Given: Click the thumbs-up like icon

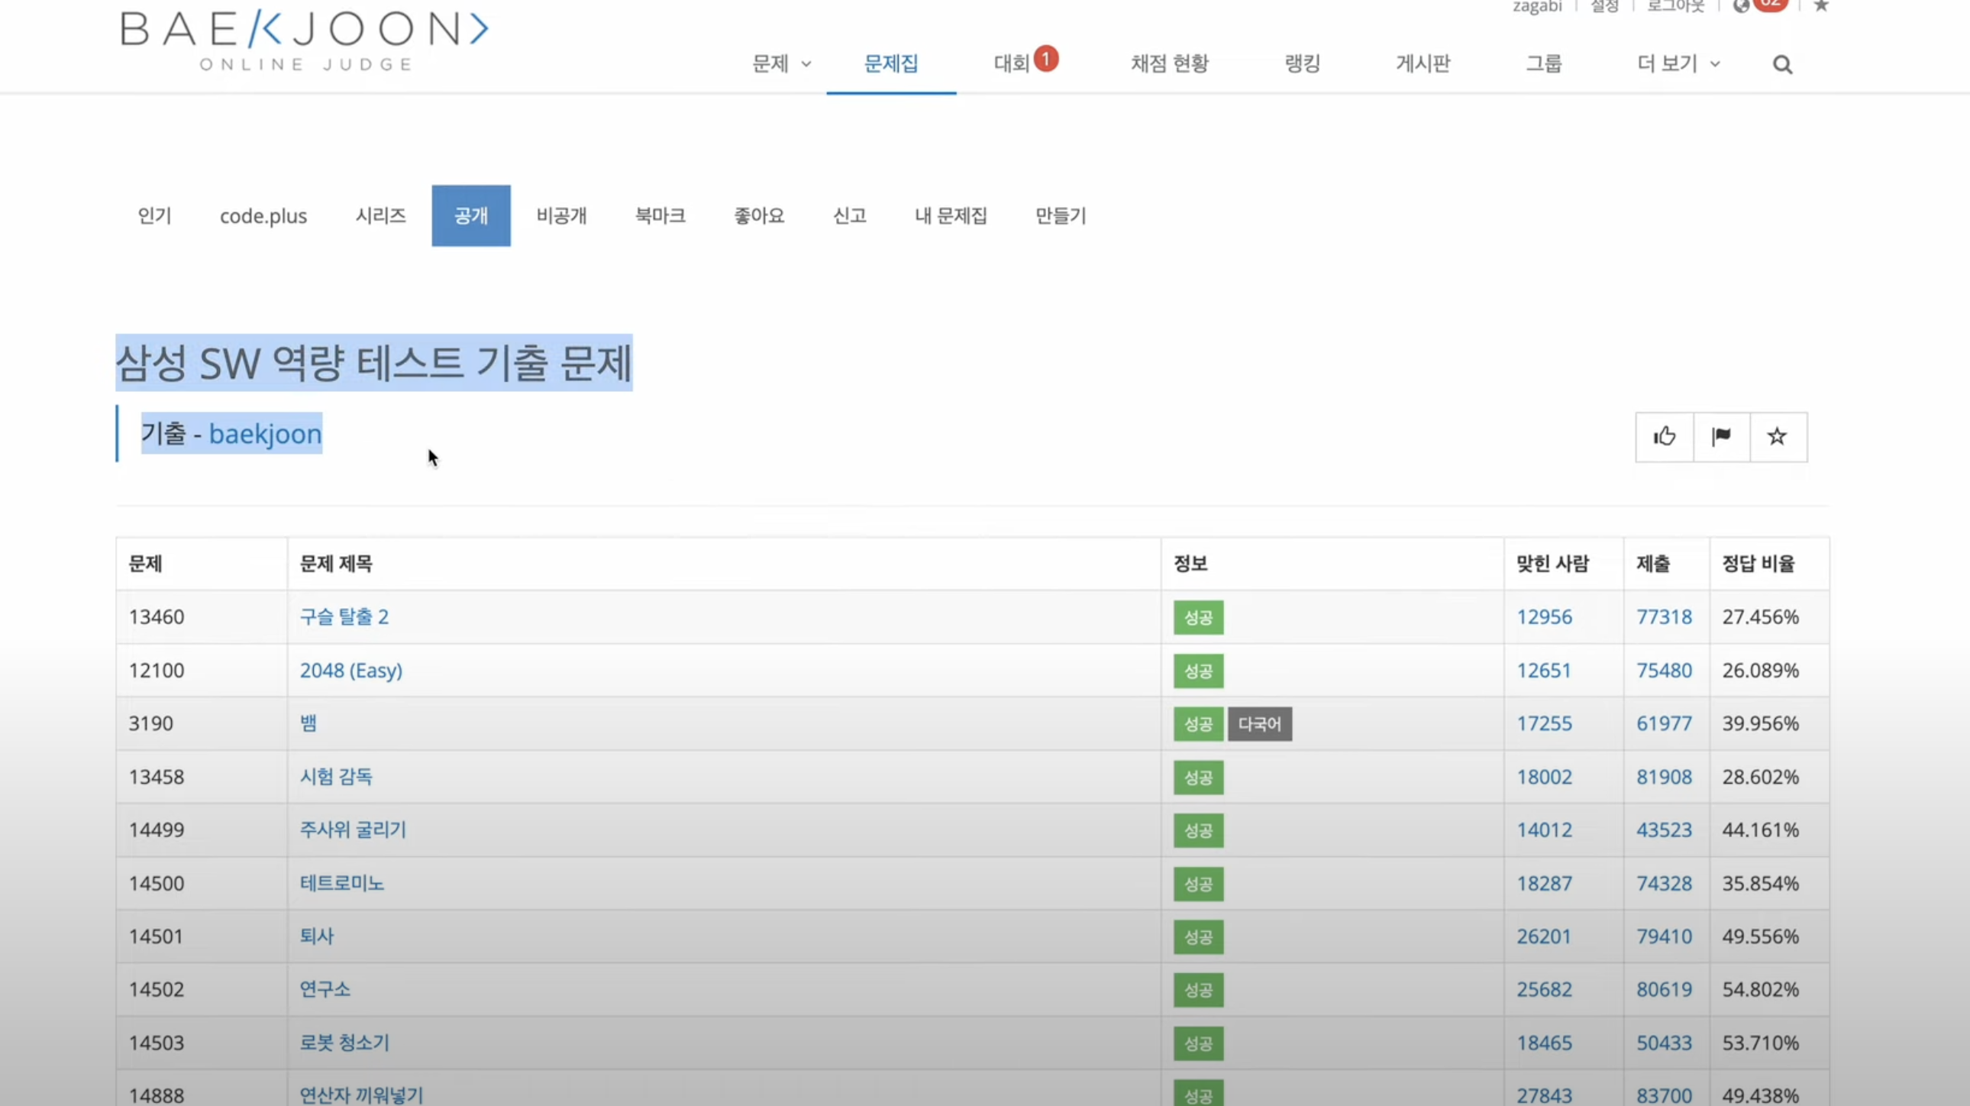Looking at the screenshot, I should (x=1664, y=437).
